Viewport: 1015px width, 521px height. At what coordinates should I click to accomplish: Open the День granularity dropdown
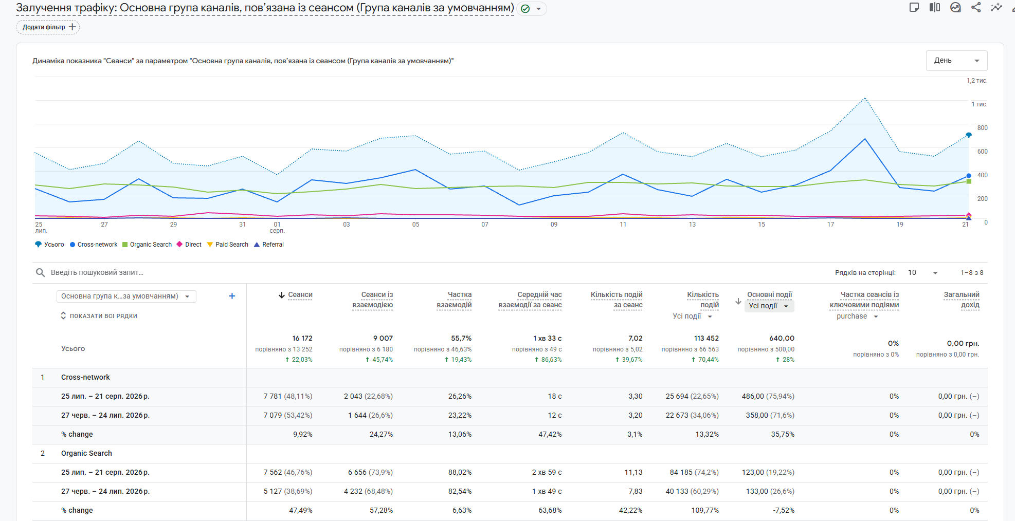[x=956, y=61]
